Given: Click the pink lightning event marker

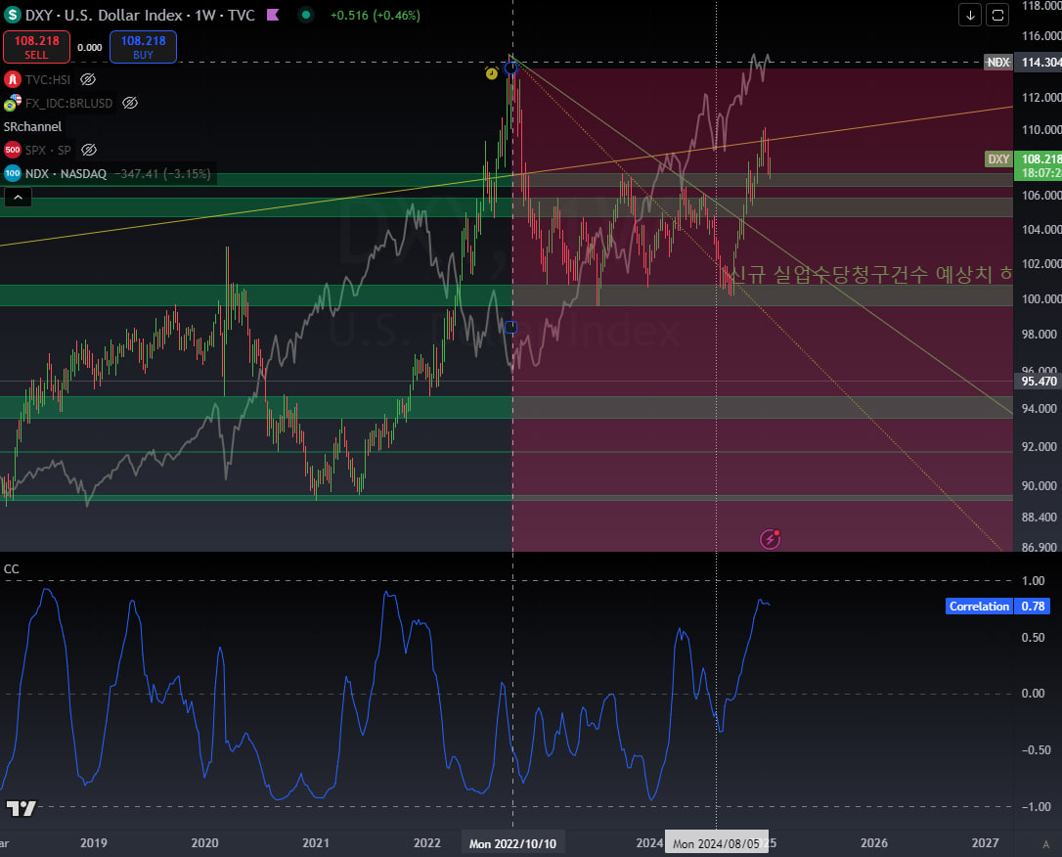Looking at the screenshot, I should click(771, 538).
